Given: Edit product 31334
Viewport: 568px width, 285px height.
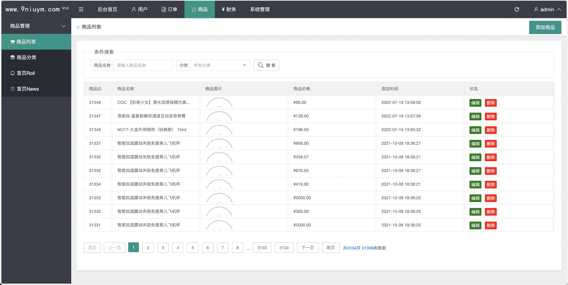Looking at the screenshot, I should (x=475, y=185).
